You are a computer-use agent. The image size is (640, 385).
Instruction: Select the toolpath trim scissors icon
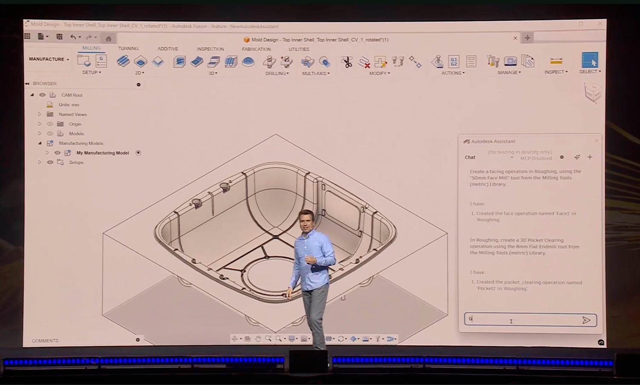[347, 61]
